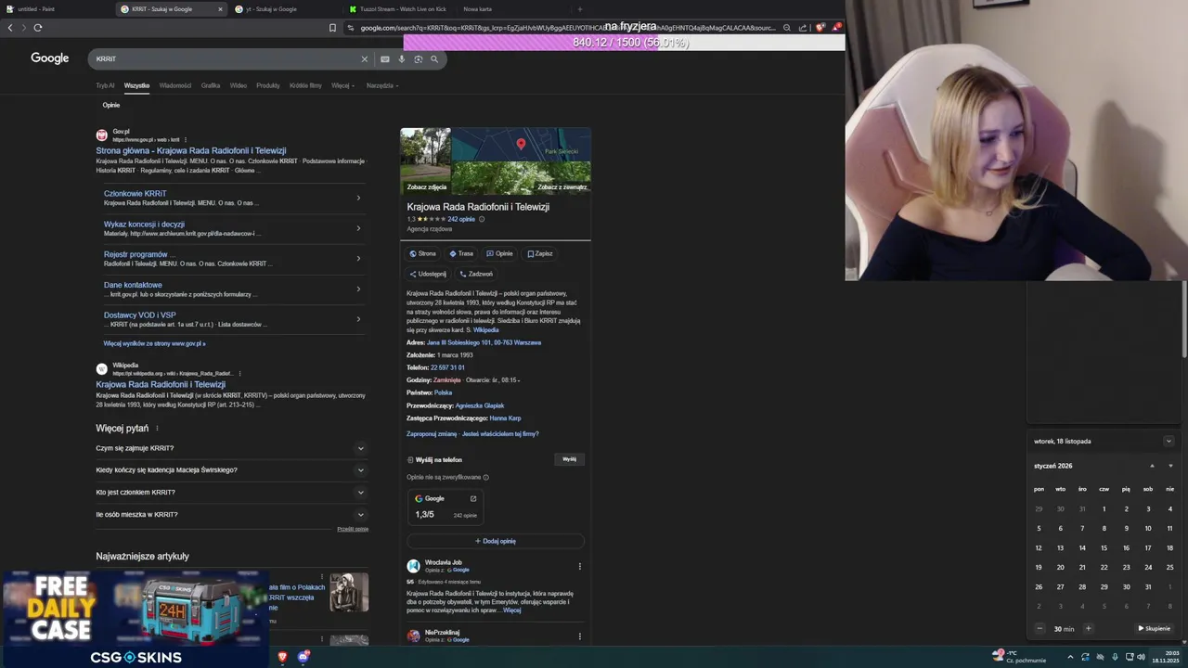Click Zadzwoń button in knowledge panel

(x=476, y=274)
